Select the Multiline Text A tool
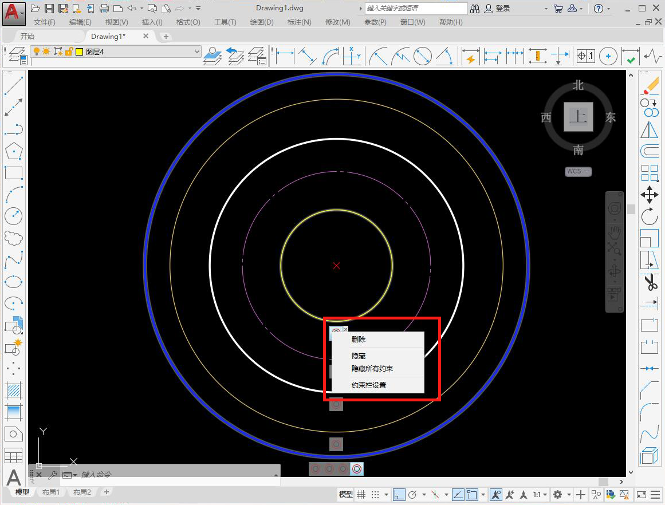 click(x=14, y=478)
